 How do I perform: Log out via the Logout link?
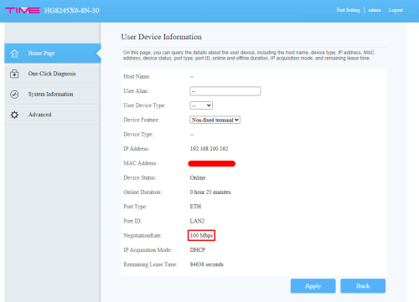[x=396, y=10]
